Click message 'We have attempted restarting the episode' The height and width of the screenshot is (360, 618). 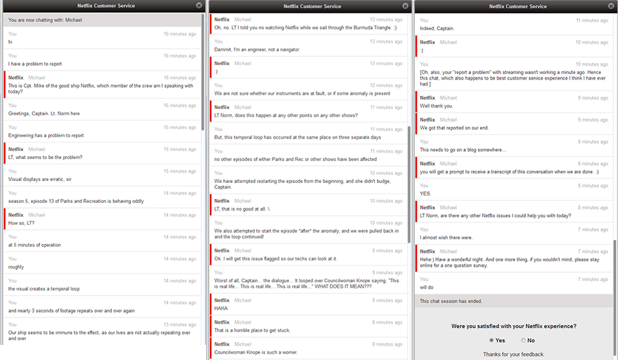click(302, 184)
